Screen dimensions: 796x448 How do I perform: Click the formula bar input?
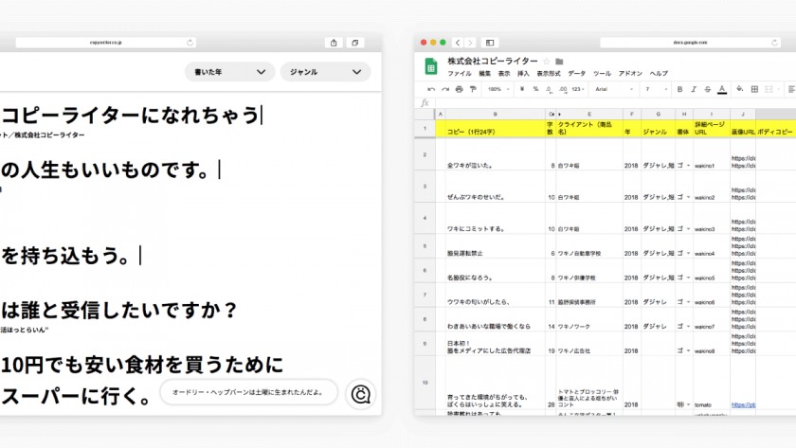[614, 103]
